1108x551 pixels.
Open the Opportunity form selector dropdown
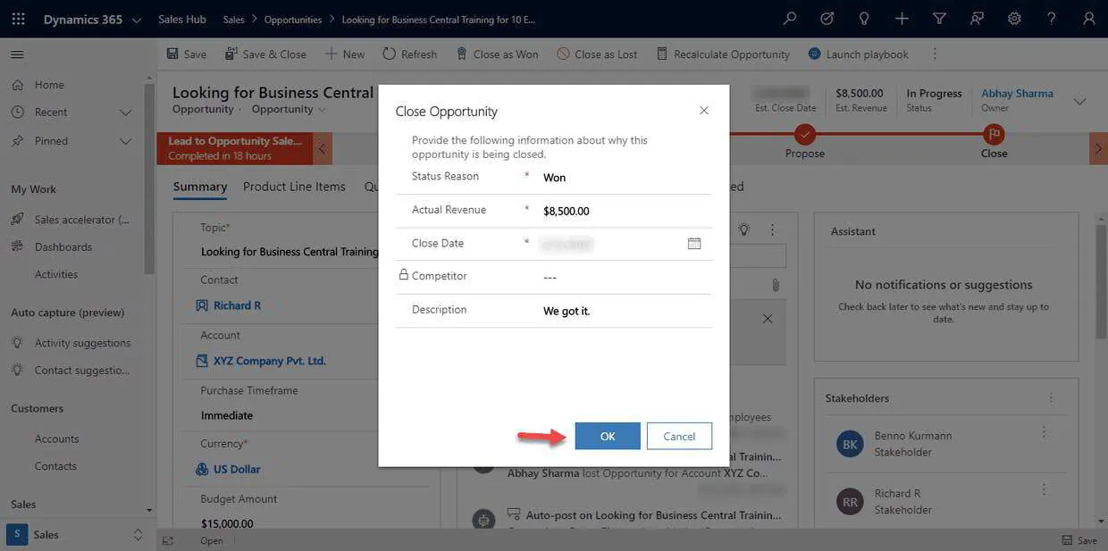[x=289, y=109]
